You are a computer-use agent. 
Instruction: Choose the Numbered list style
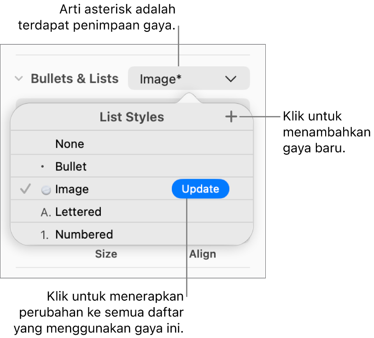84,234
